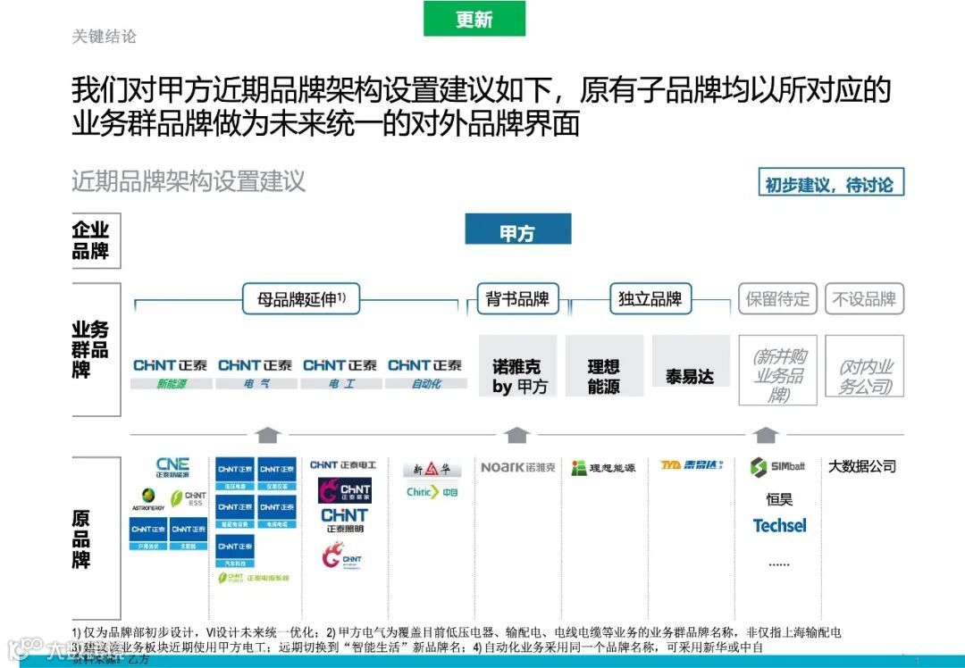The height and width of the screenshot is (668, 965).
Task: Click the green 更新 badge
Action: [474, 19]
